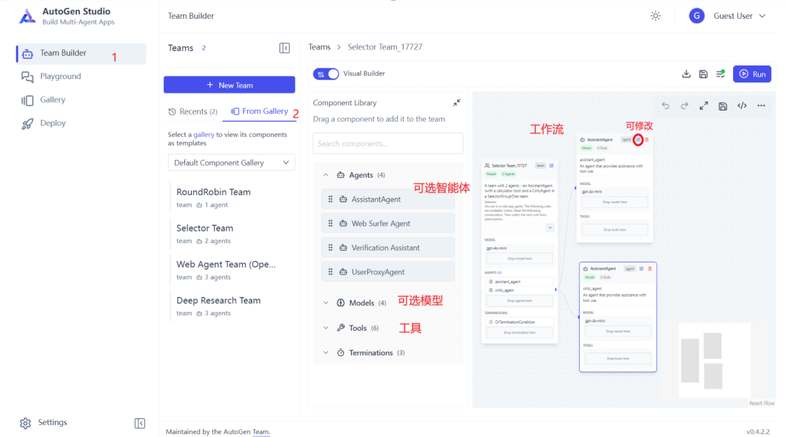This screenshot has width=786, height=437.
Task: Click AssistantAgent in Component Library
Action: [388, 200]
